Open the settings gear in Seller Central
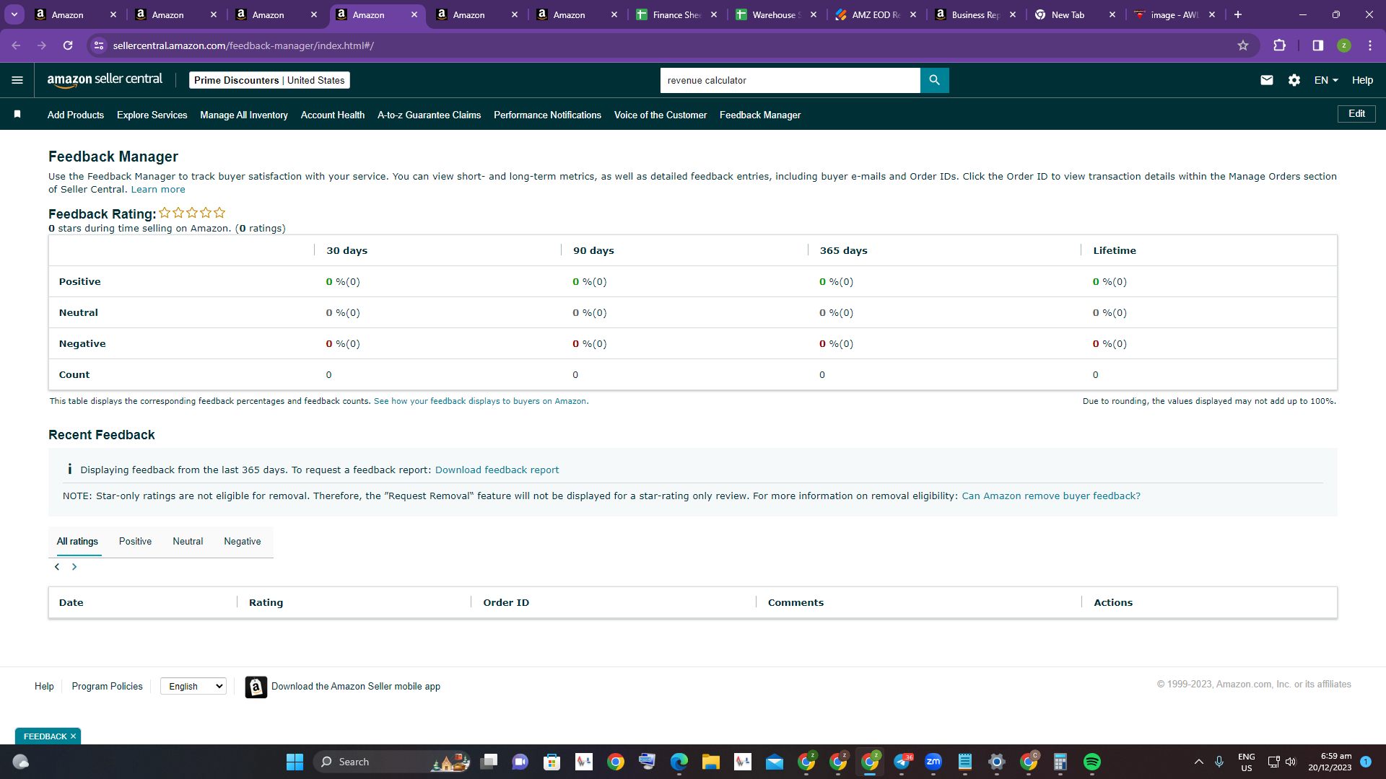 coord(1294,80)
